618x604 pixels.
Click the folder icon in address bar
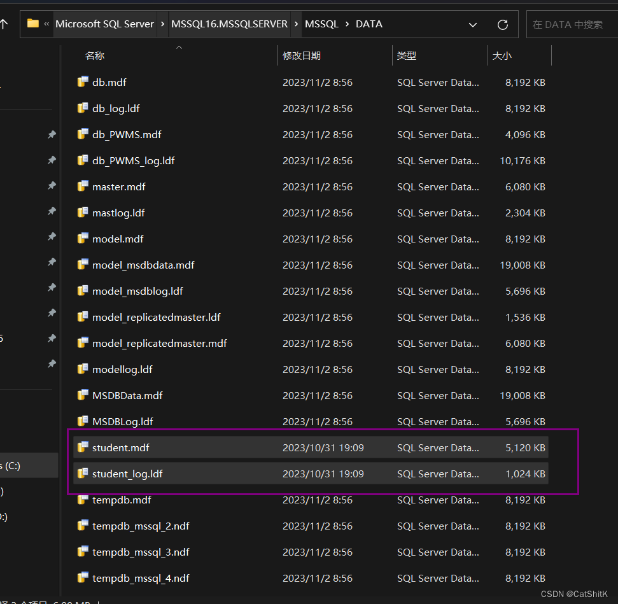click(33, 24)
